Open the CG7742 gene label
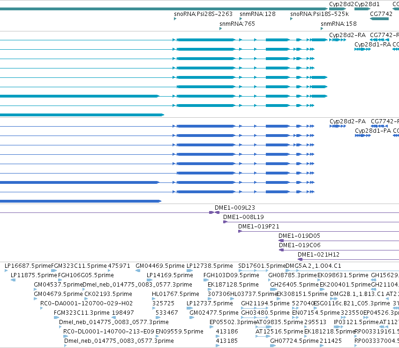 click(381, 14)
